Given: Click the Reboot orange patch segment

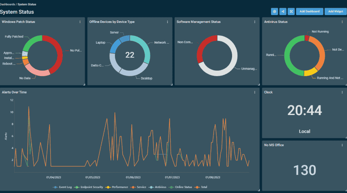Looking at the screenshot, I should click(26, 62).
